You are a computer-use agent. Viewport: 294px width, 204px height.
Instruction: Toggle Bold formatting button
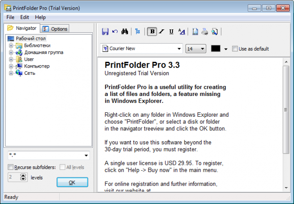(x=152, y=31)
